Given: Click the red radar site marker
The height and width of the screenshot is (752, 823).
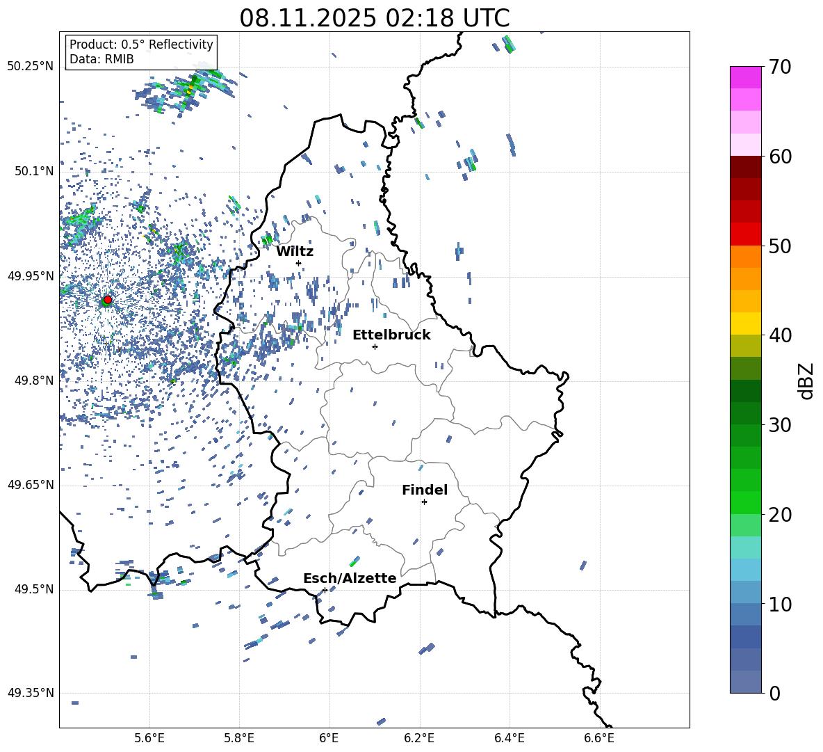Looking at the screenshot, I should [107, 300].
